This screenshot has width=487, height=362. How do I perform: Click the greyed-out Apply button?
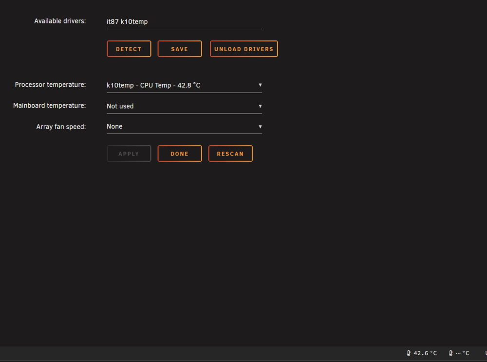pyautogui.click(x=129, y=153)
